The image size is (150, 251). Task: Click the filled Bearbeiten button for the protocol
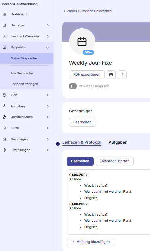pyautogui.click(x=80, y=161)
